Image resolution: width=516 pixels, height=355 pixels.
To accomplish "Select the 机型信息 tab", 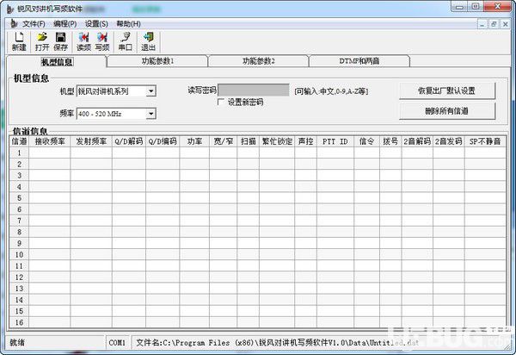I will 57,62.
